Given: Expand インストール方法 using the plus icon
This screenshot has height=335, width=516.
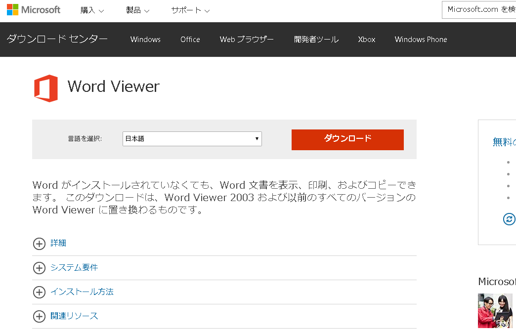Looking at the screenshot, I should tap(39, 292).
